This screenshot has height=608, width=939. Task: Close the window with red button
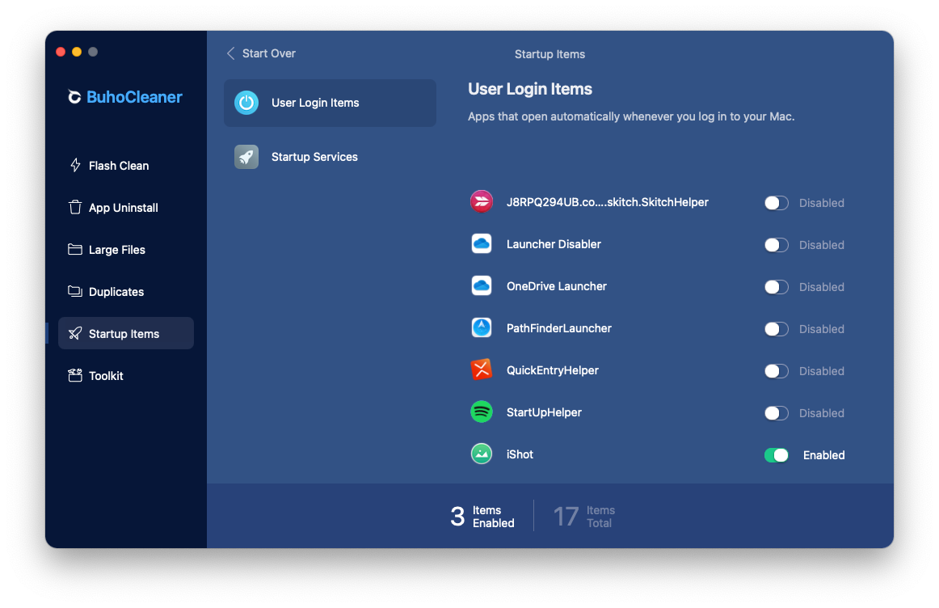(x=61, y=52)
